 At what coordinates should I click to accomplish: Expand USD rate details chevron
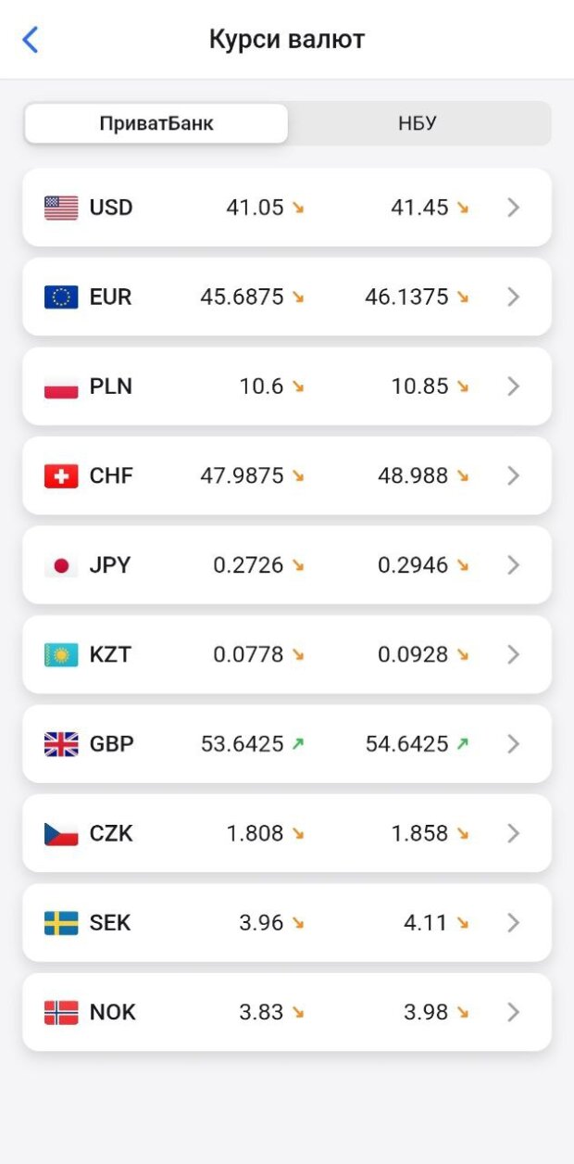coord(514,208)
